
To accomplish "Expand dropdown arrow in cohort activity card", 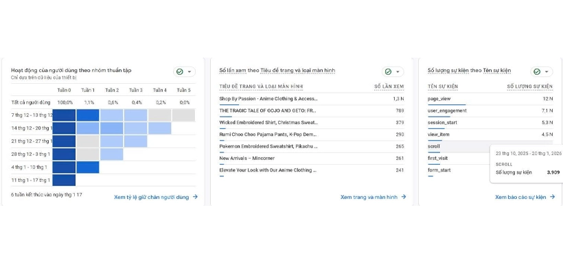I will (189, 71).
